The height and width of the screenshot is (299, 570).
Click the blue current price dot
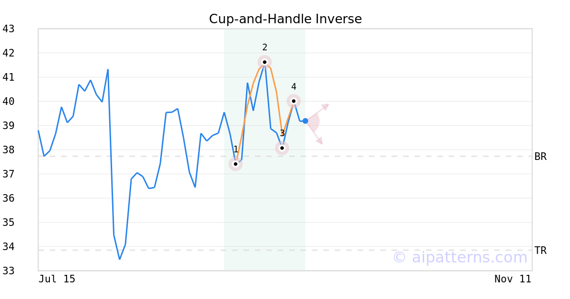305,121
